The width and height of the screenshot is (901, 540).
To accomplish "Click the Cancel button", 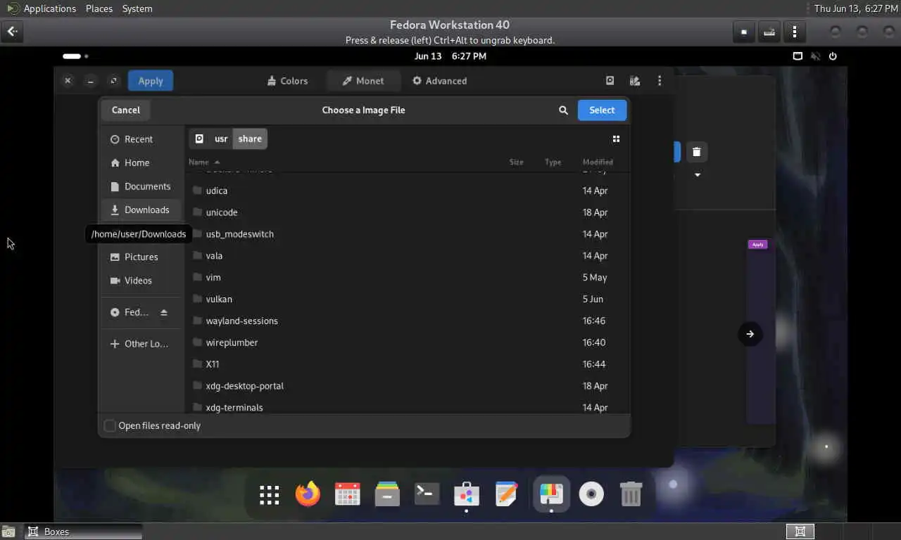I will point(125,110).
